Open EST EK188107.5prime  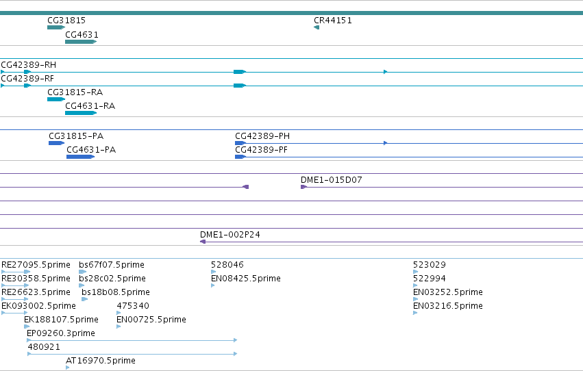(62, 320)
